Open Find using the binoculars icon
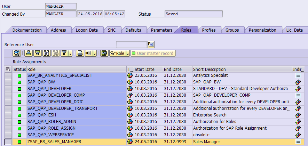308x146 pixels. click(x=47, y=53)
